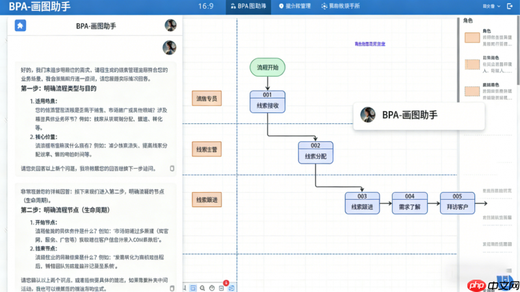Toggle the highlighted panel layout icon in bottom toolbar

(193, 287)
